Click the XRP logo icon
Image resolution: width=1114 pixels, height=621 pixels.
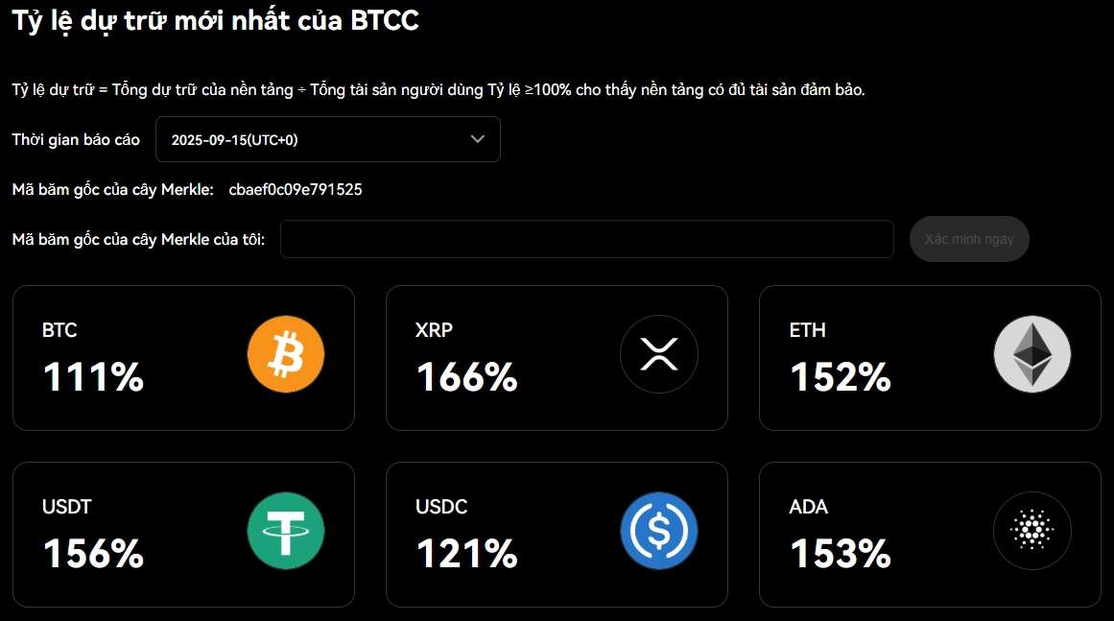[x=659, y=355]
